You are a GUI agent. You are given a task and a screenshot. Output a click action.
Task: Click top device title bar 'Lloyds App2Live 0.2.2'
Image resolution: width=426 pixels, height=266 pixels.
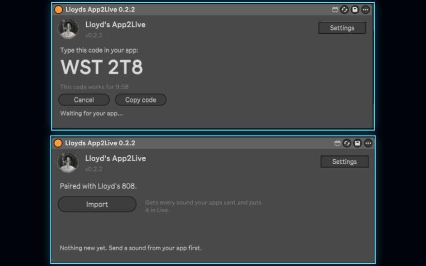click(100, 10)
